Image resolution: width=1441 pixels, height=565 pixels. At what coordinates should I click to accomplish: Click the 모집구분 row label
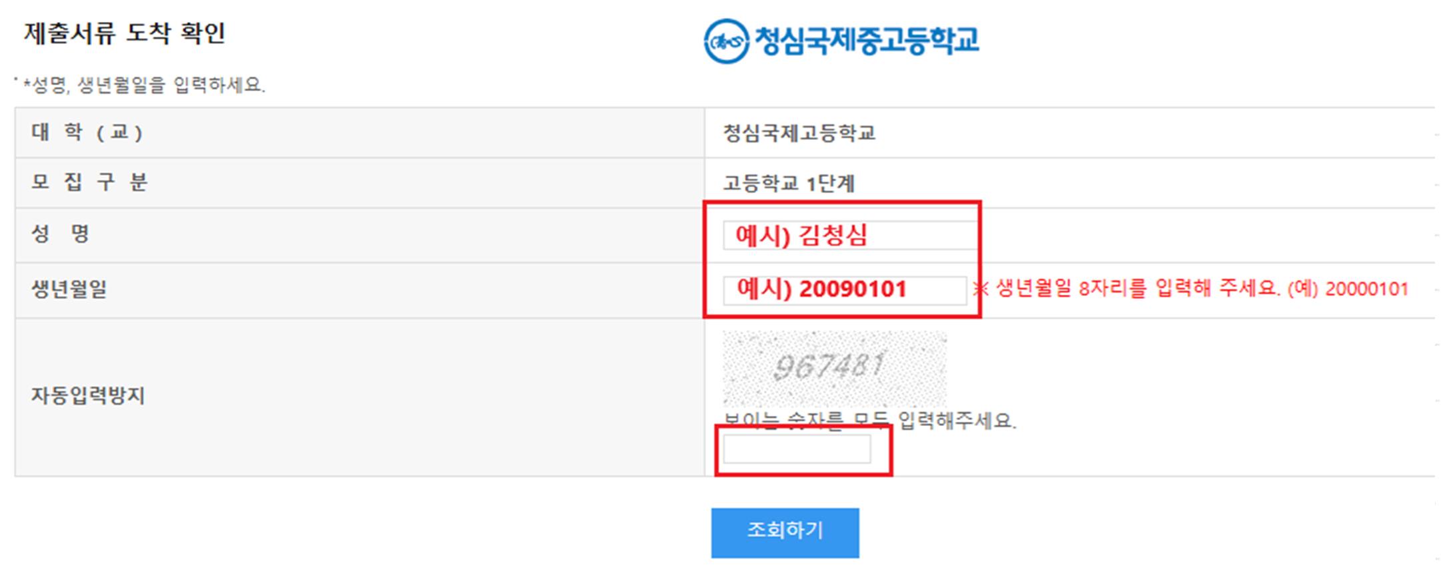tap(89, 182)
